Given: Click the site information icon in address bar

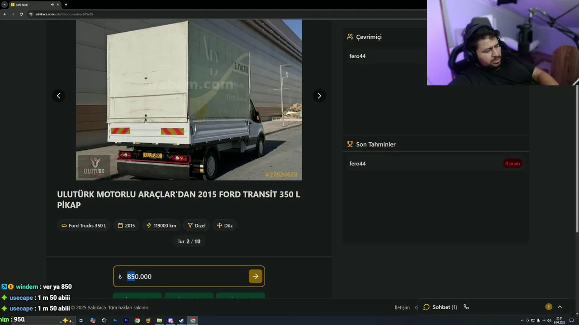Looking at the screenshot, I should 31,14.
